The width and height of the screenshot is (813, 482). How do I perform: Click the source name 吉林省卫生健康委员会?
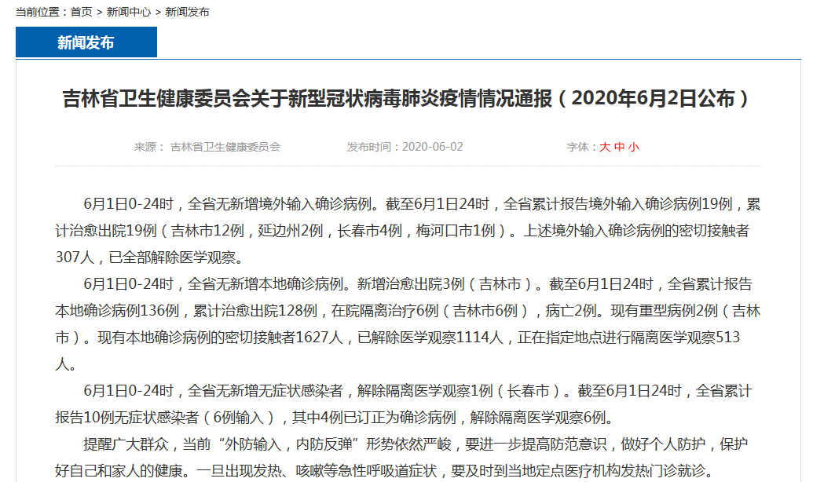pyautogui.click(x=225, y=147)
